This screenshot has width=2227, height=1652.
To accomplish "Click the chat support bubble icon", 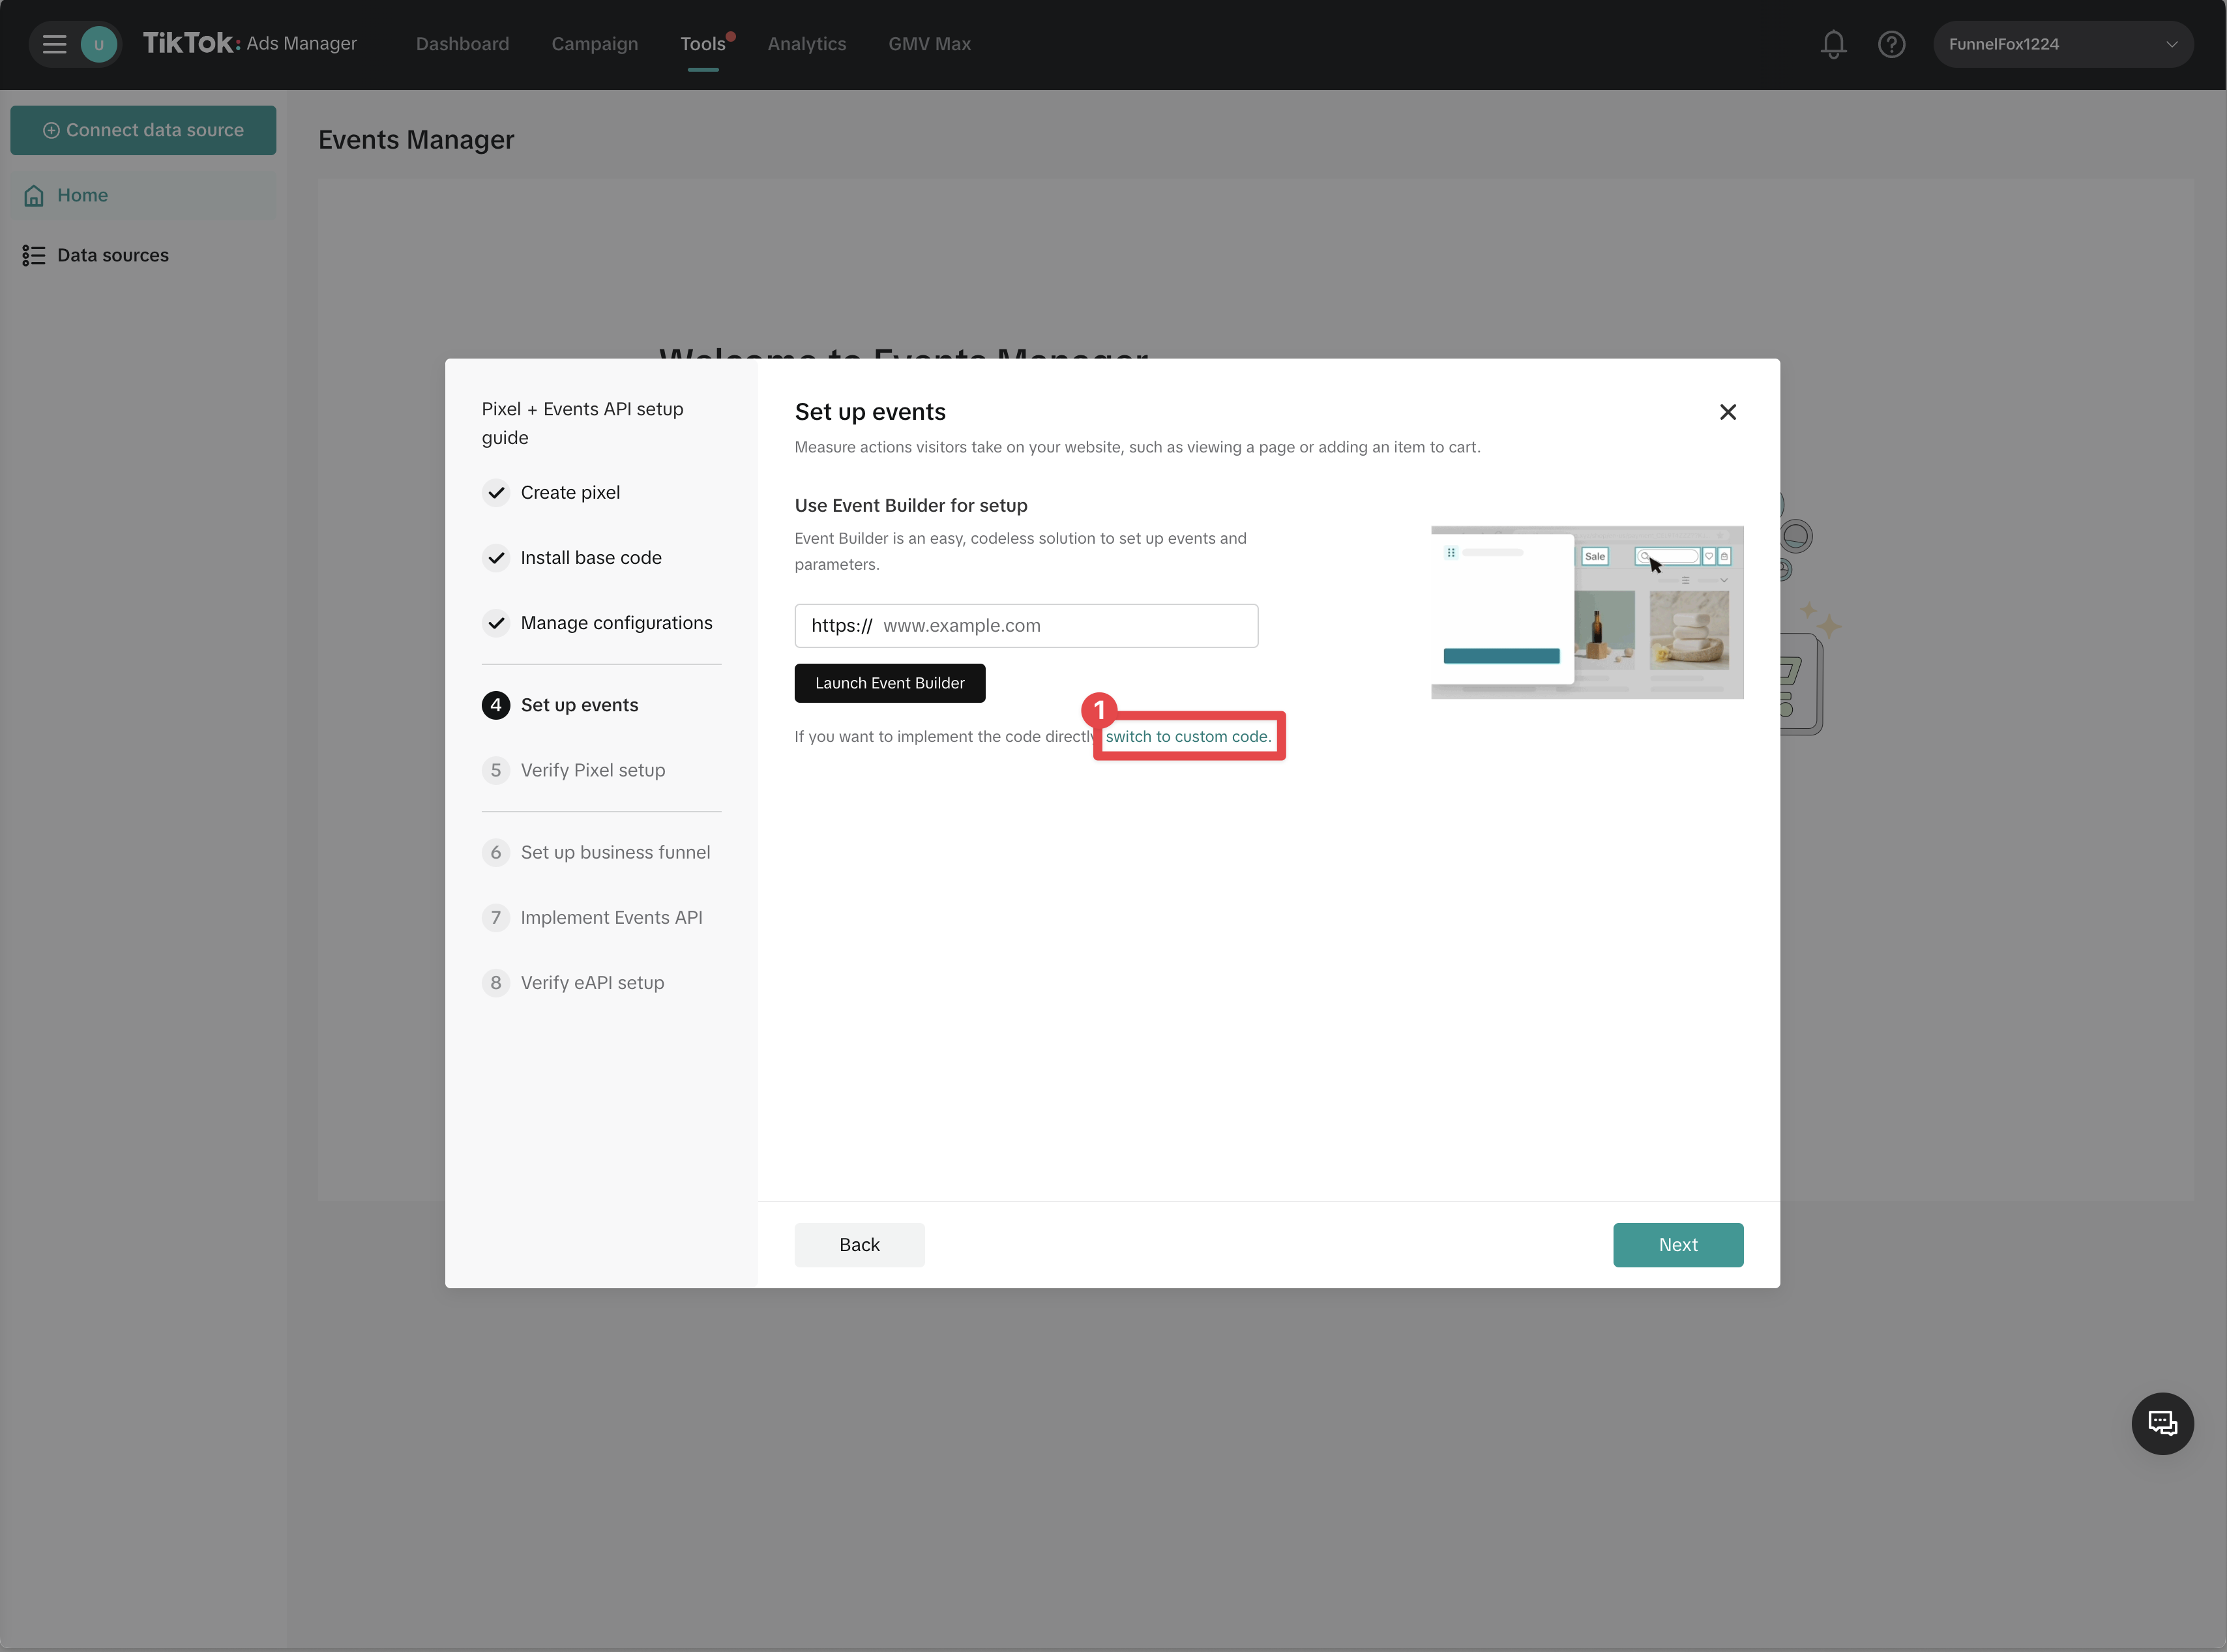I will tap(2162, 1423).
